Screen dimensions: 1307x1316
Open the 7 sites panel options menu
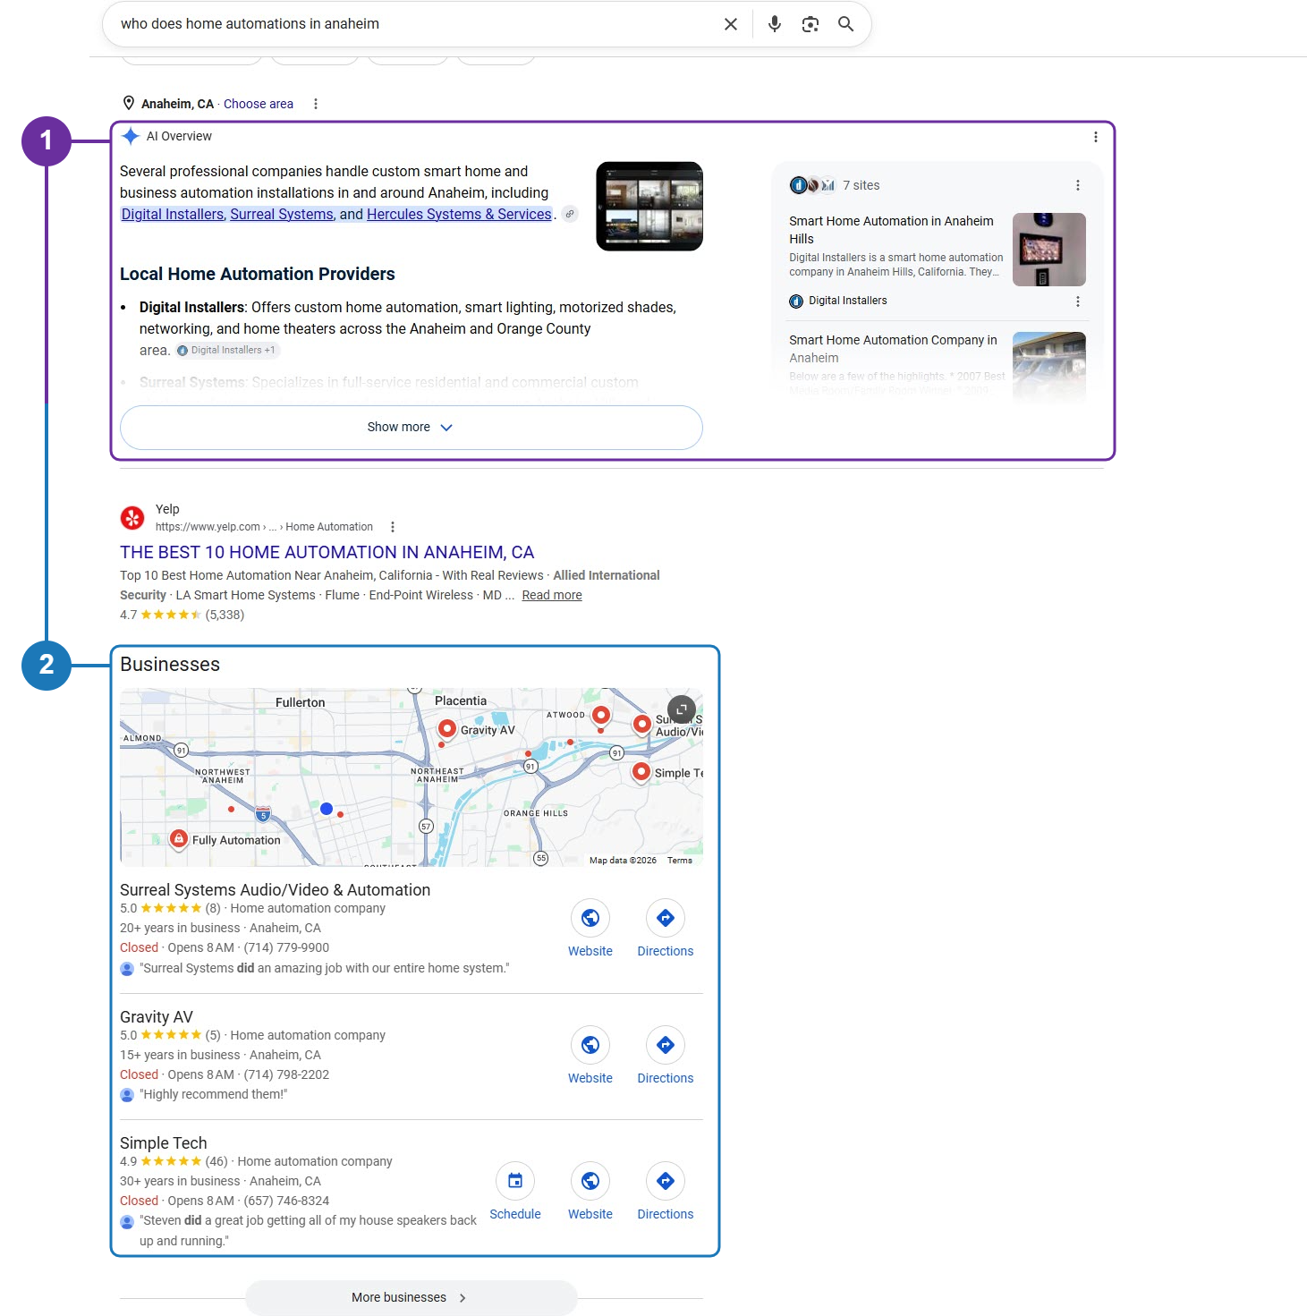[1077, 185]
